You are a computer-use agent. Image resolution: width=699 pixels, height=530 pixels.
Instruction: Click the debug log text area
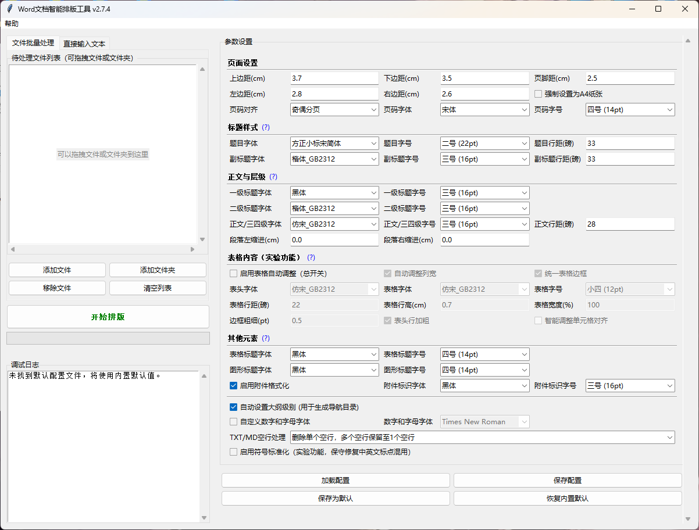pos(104,447)
